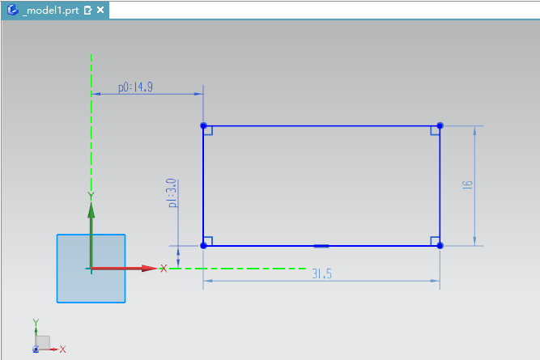Select the p1:3.0 dimension text
The width and height of the screenshot is (540, 360).
click(x=172, y=193)
